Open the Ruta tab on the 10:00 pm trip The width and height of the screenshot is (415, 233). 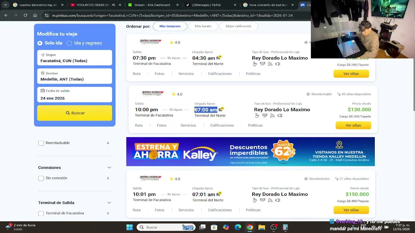point(139,125)
